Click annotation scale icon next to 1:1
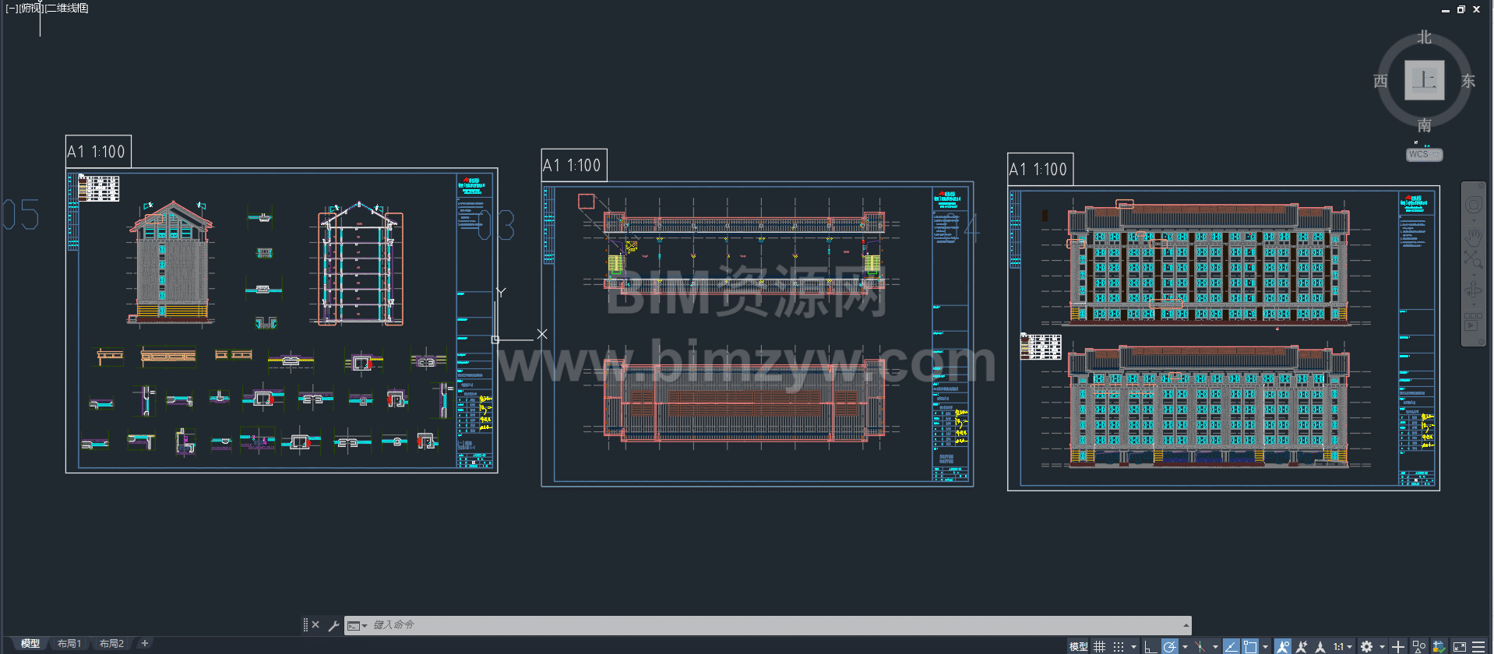The height and width of the screenshot is (654, 1494). (x=1320, y=647)
